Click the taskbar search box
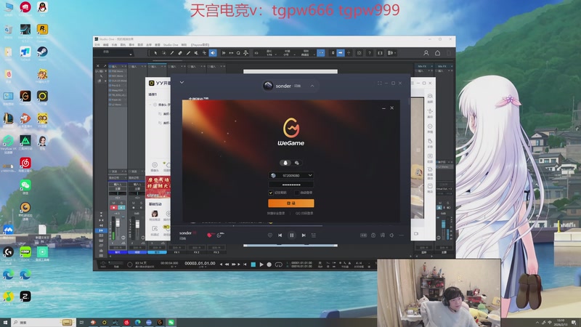This screenshot has width=581, height=327. tap(42, 323)
